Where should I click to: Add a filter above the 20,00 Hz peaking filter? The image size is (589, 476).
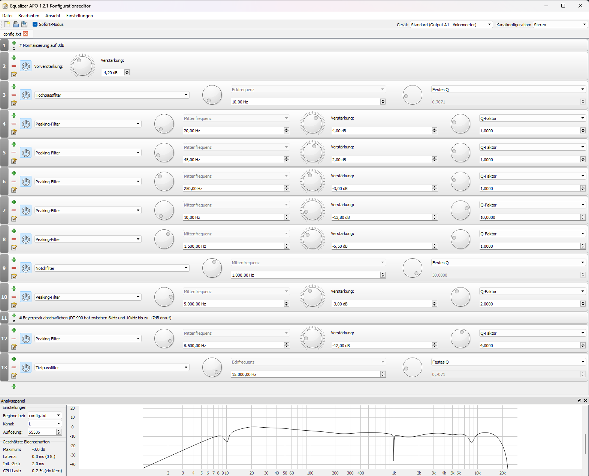coord(14,115)
